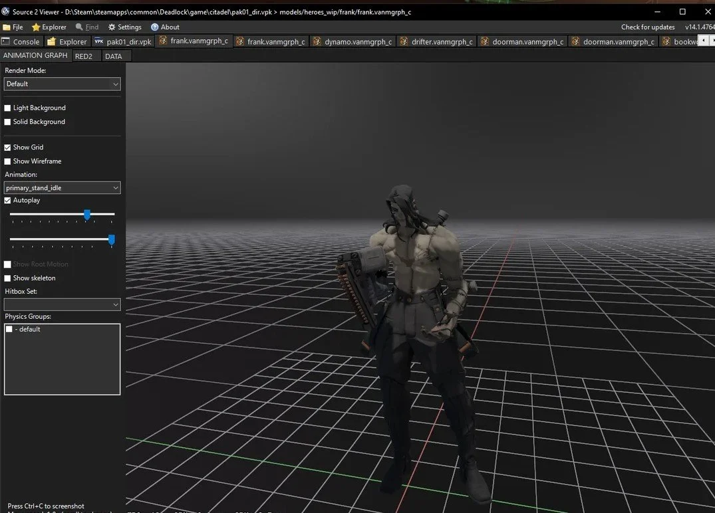Click the folder icon next to File
Viewport: 715px width, 513px height.
point(7,27)
